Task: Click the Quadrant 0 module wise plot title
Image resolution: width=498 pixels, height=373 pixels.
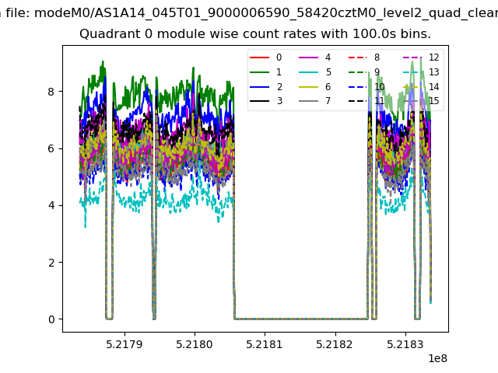Action: 255,33
